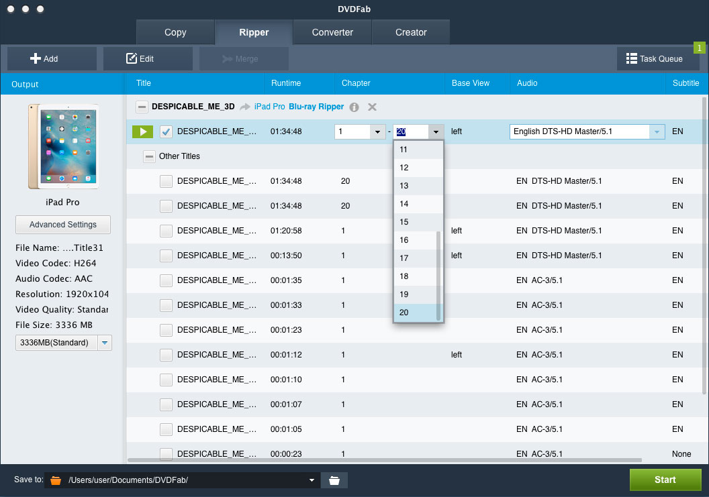The image size is (709, 497).
Task: Check the second 01:34:48 title under Other Titles
Action: (166, 206)
